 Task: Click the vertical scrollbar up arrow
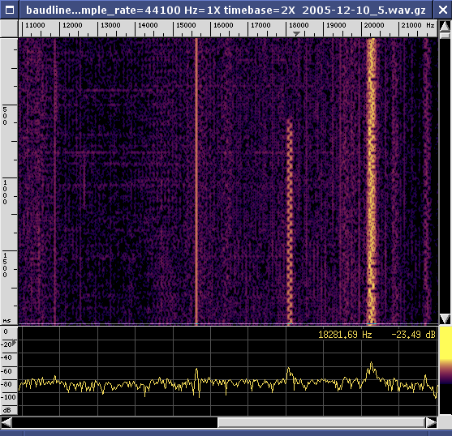click(x=445, y=26)
